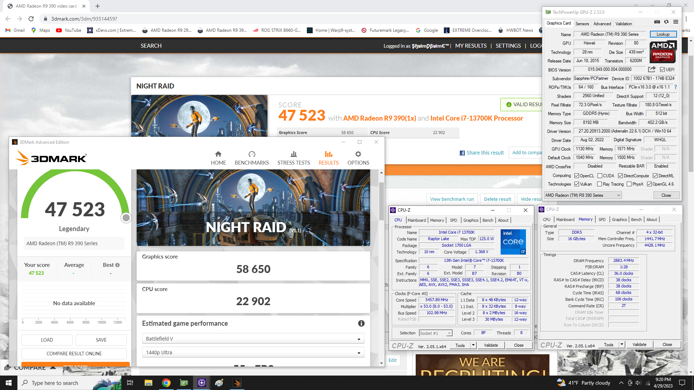Image resolution: width=694 pixels, height=390 pixels.
Task: Toggle the PhysX checkbox
Action: point(629,184)
